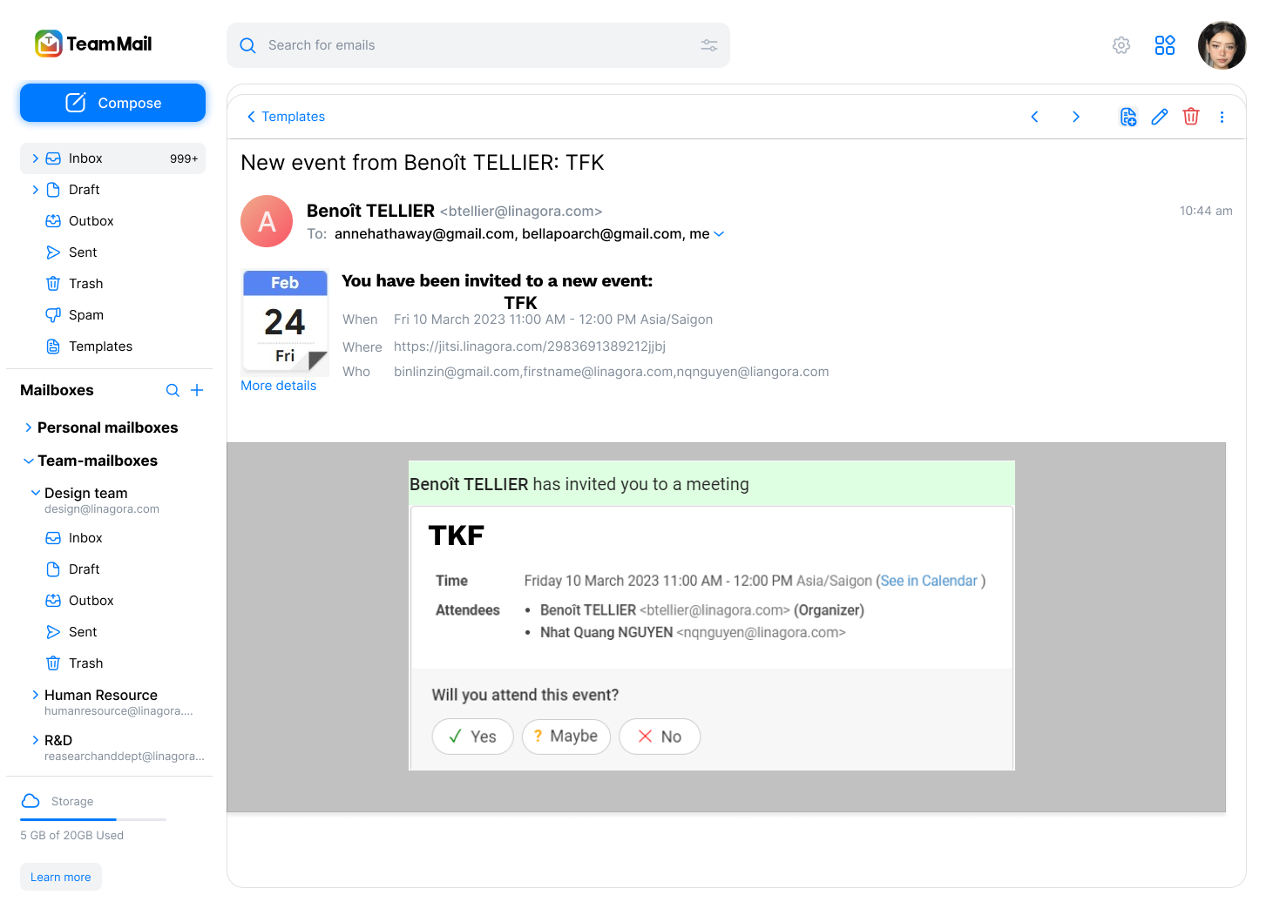Open See in Calendar link
Screen dimensions: 1273x922
[x=929, y=581]
